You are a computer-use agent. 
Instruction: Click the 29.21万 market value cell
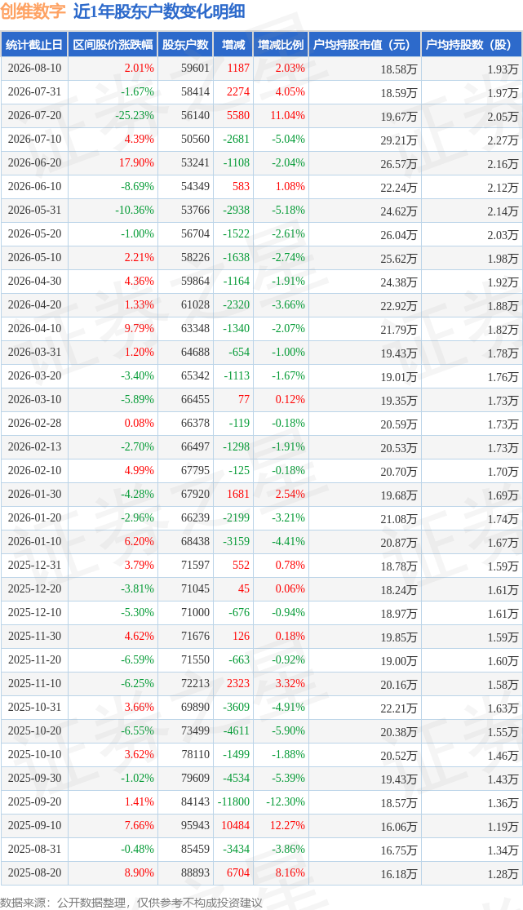tap(399, 140)
